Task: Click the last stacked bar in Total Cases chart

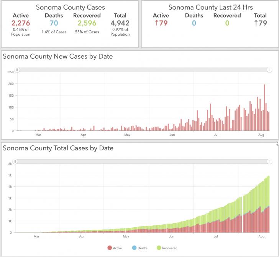Action: click(269, 204)
